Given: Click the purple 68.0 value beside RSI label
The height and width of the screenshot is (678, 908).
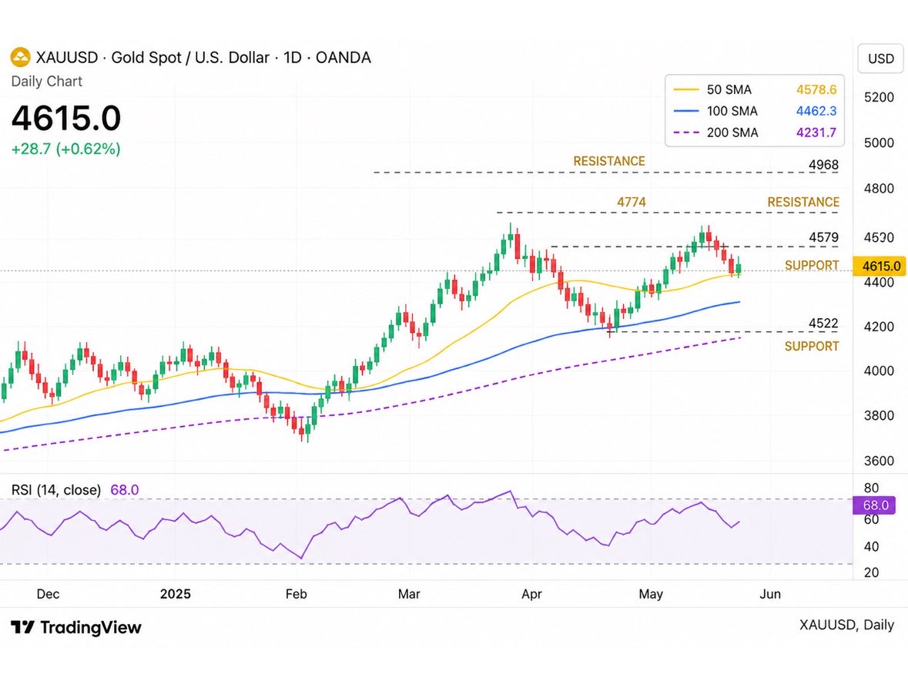Looking at the screenshot, I should 125,490.
